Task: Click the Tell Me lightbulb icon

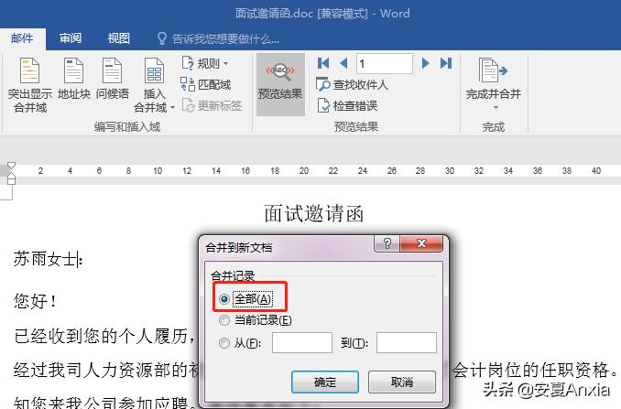Action: pos(161,38)
